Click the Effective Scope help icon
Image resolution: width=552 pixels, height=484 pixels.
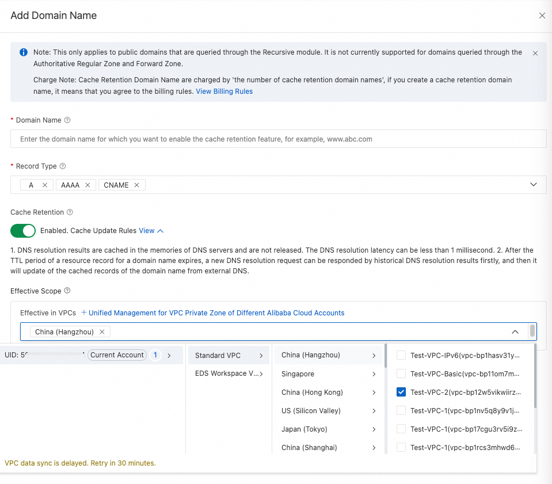[x=67, y=291]
